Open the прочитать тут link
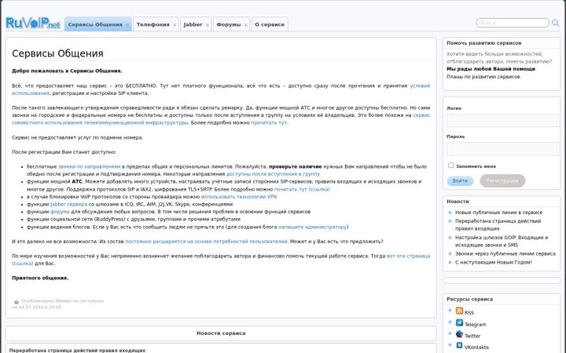This screenshot has width=566, height=353. [269, 122]
